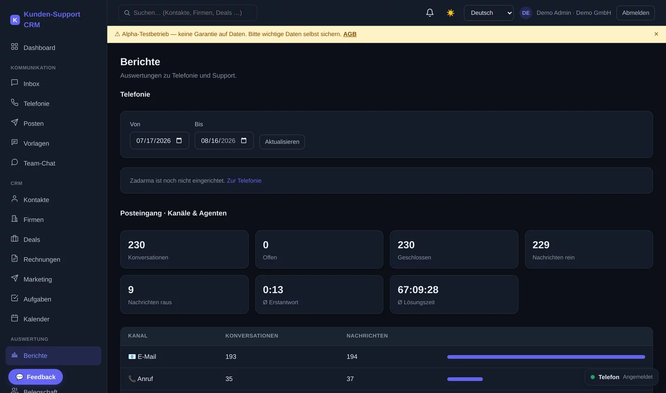The height and width of the screenshot is (393, 666).
Task: Click the Kunden-Support CRM title
Action: pos(52,19)
